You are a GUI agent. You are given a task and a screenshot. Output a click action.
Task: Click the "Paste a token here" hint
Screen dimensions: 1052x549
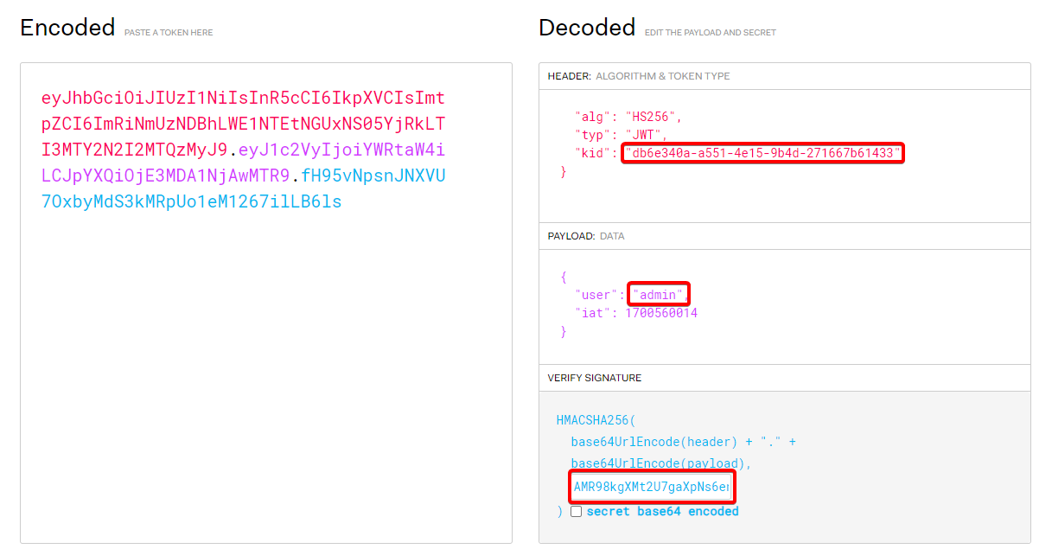(x=169, y=33)
